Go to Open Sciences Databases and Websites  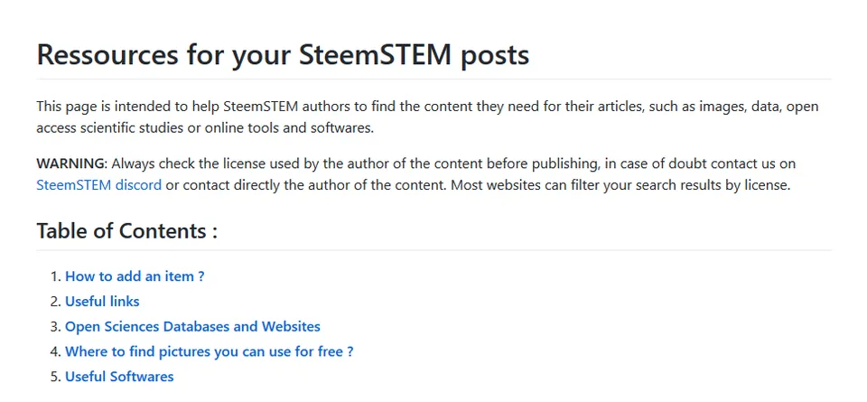[x=192, y=326]
